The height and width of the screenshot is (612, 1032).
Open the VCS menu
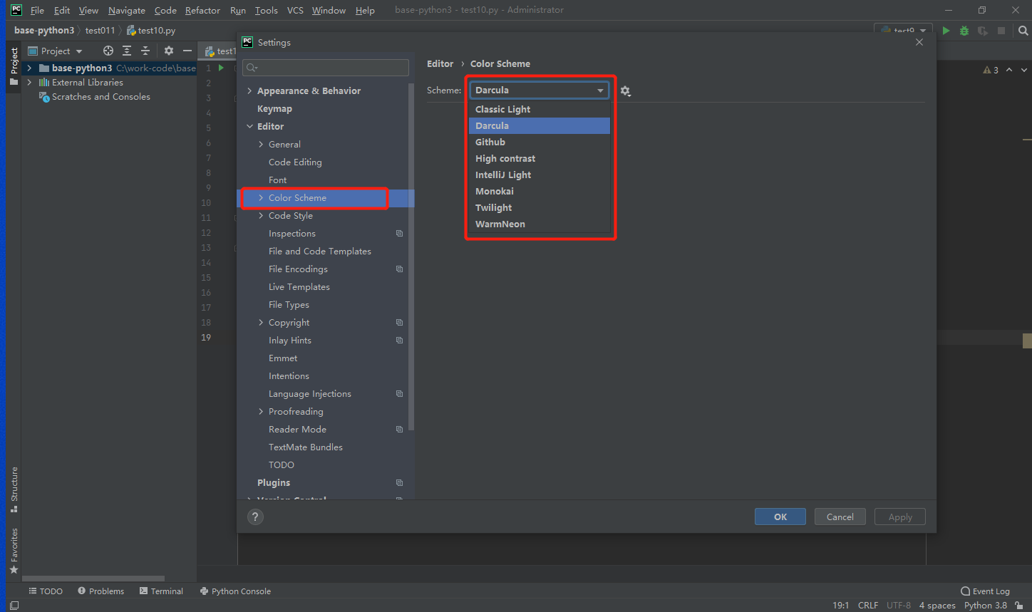click(x=295, y=10)
